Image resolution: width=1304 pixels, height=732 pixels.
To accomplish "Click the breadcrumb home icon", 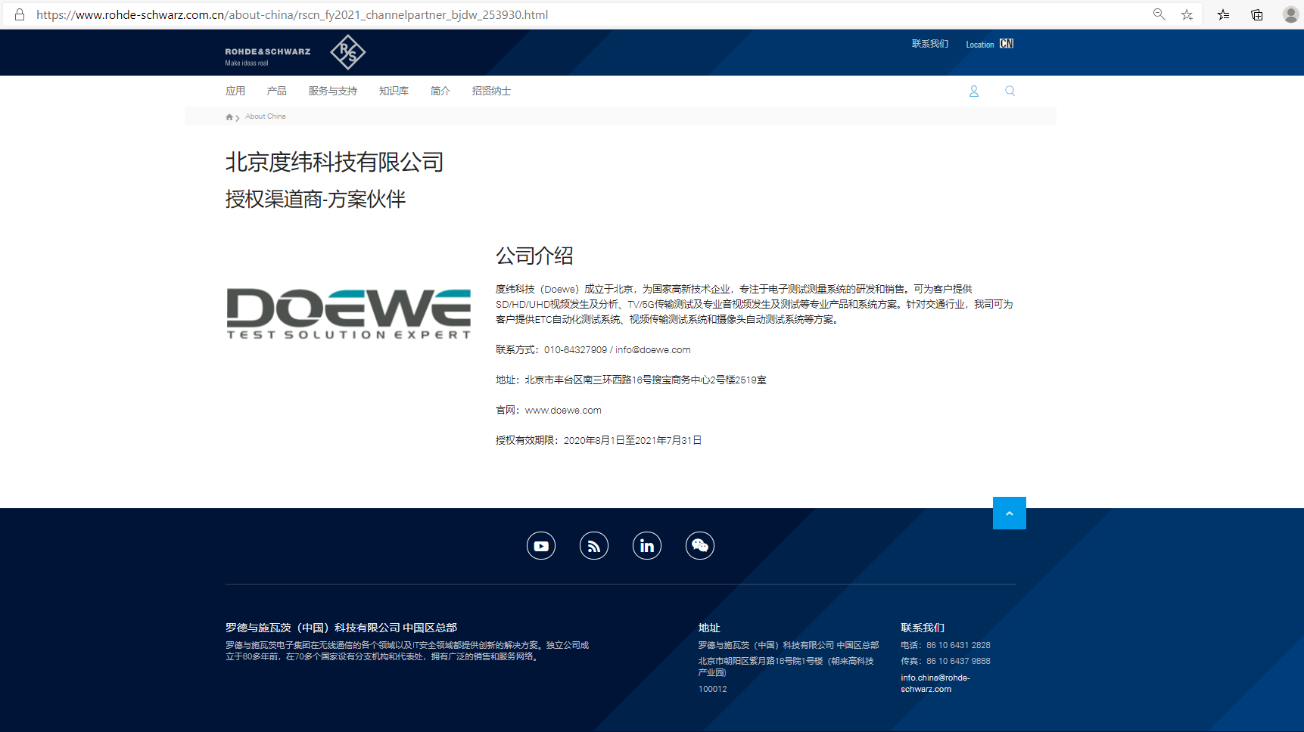I will [x=229, y=117].
